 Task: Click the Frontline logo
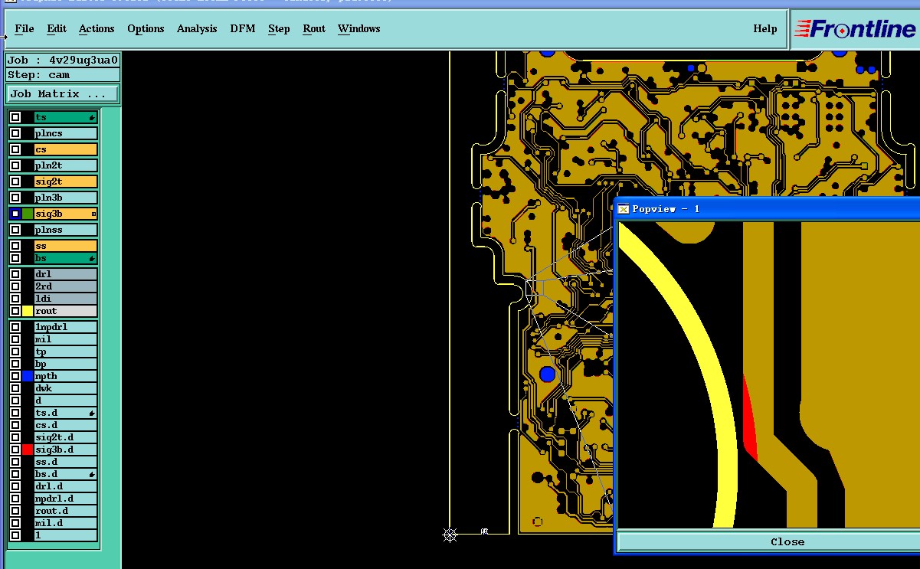click(x=855, y=29)
